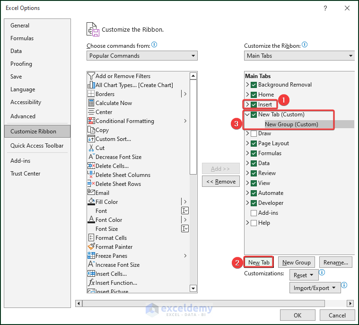The image size is (359, 325).
Task: Click the commands list scroll down arrow
Action: click(193, 289)
